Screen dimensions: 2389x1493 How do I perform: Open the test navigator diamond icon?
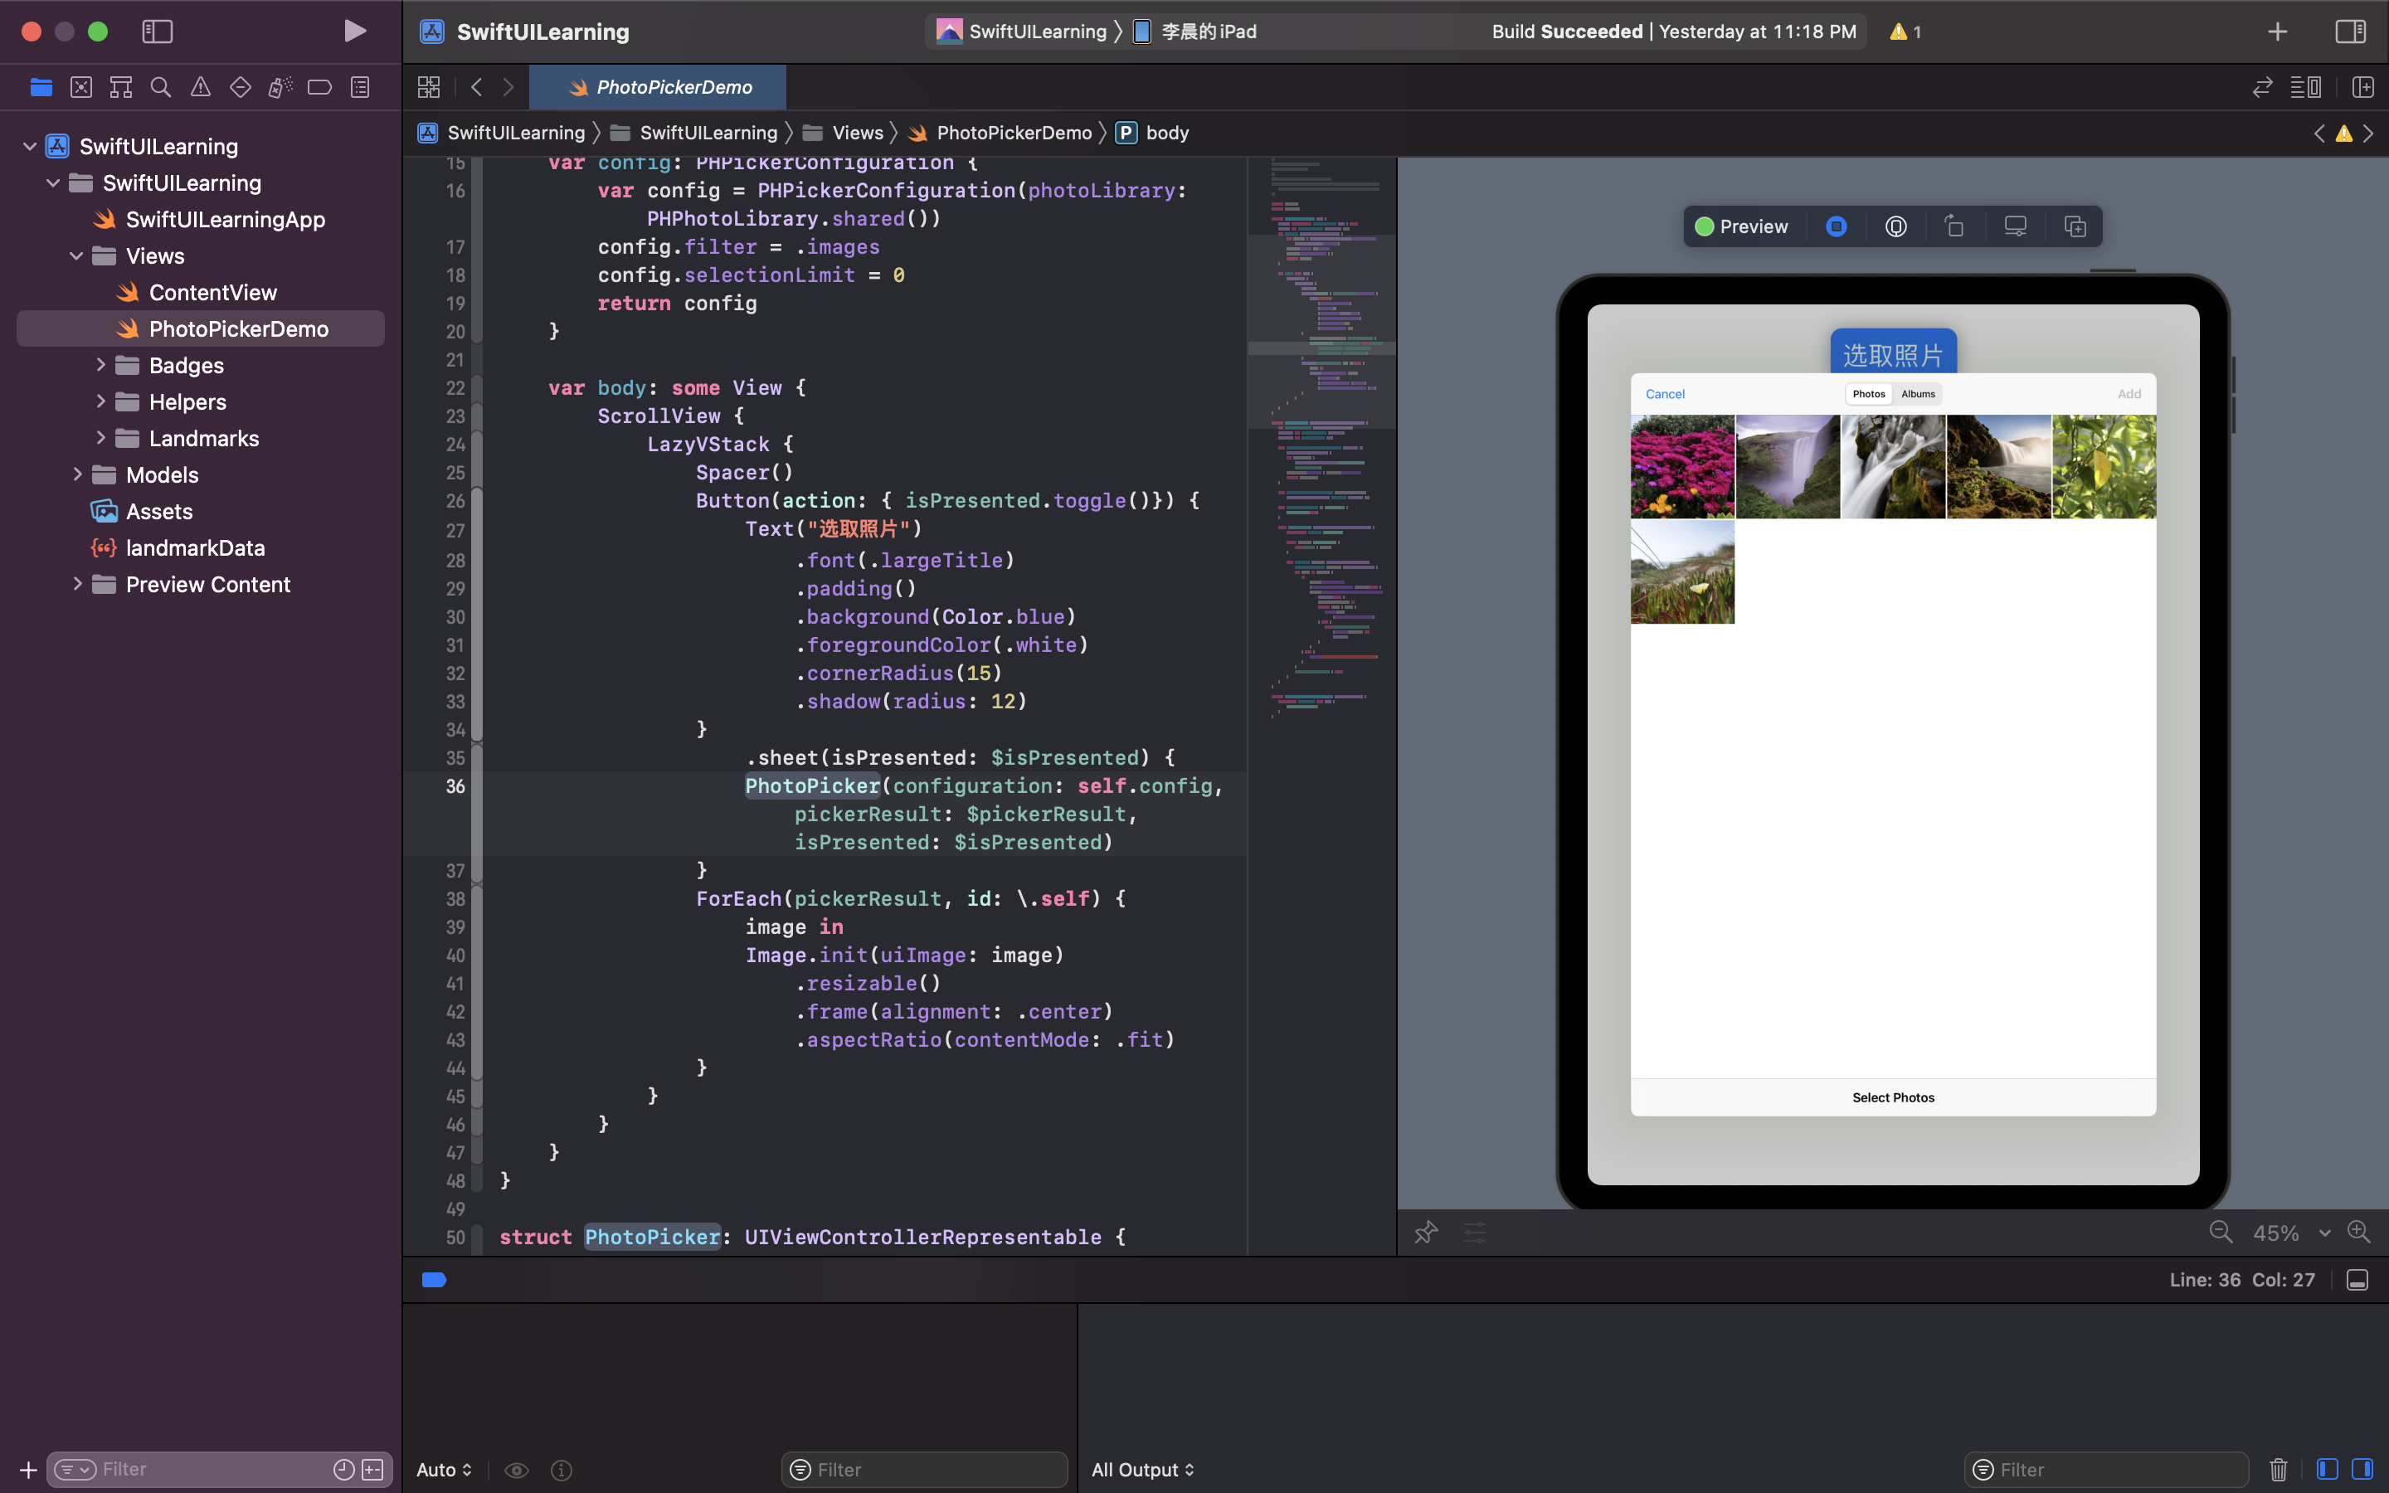(x=240, y=87)
